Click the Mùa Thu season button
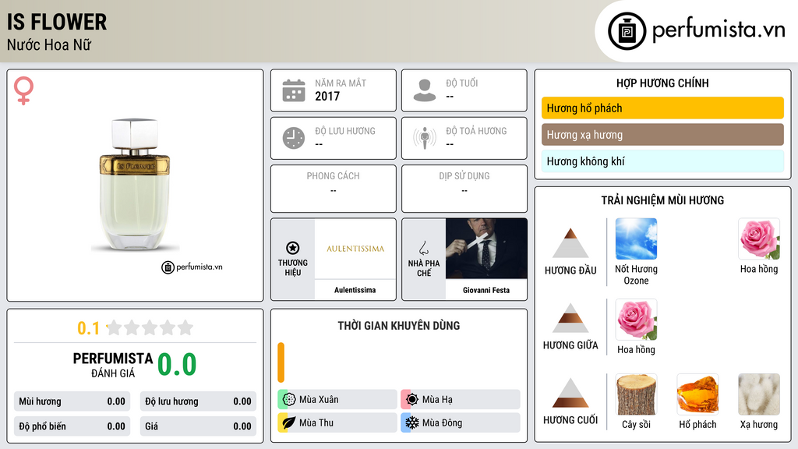This screenshot has height=449, width=798. point(337,422)
